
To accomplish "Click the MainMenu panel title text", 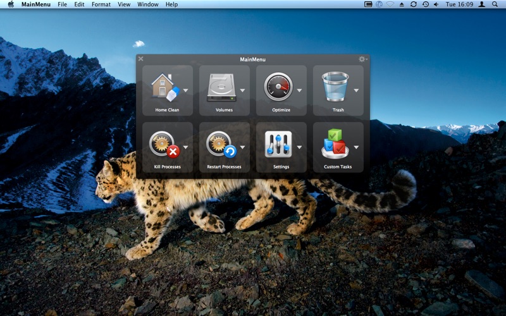I will 252,59.
